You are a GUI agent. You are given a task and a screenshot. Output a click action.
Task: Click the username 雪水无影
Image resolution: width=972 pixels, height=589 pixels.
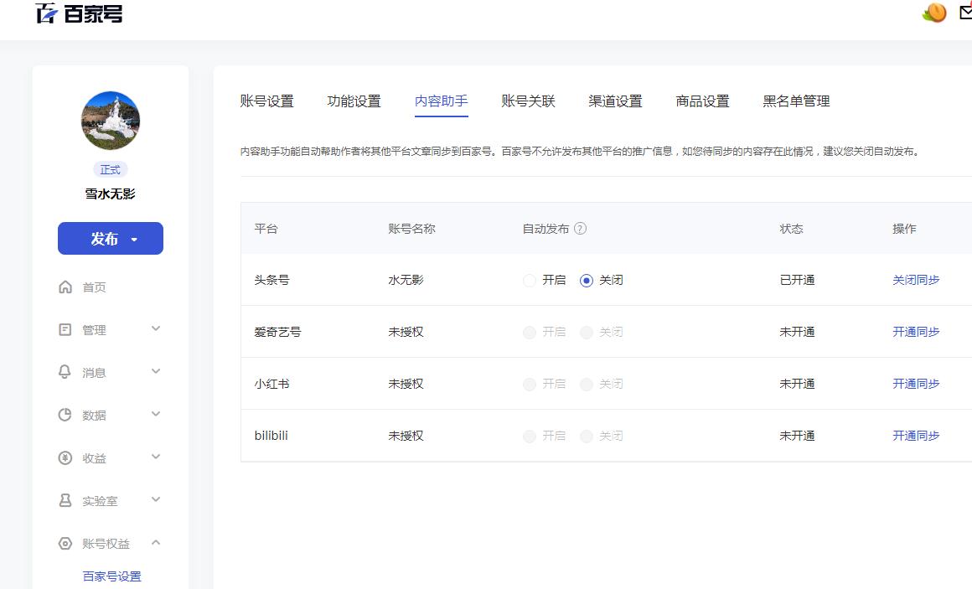(111, 194)
